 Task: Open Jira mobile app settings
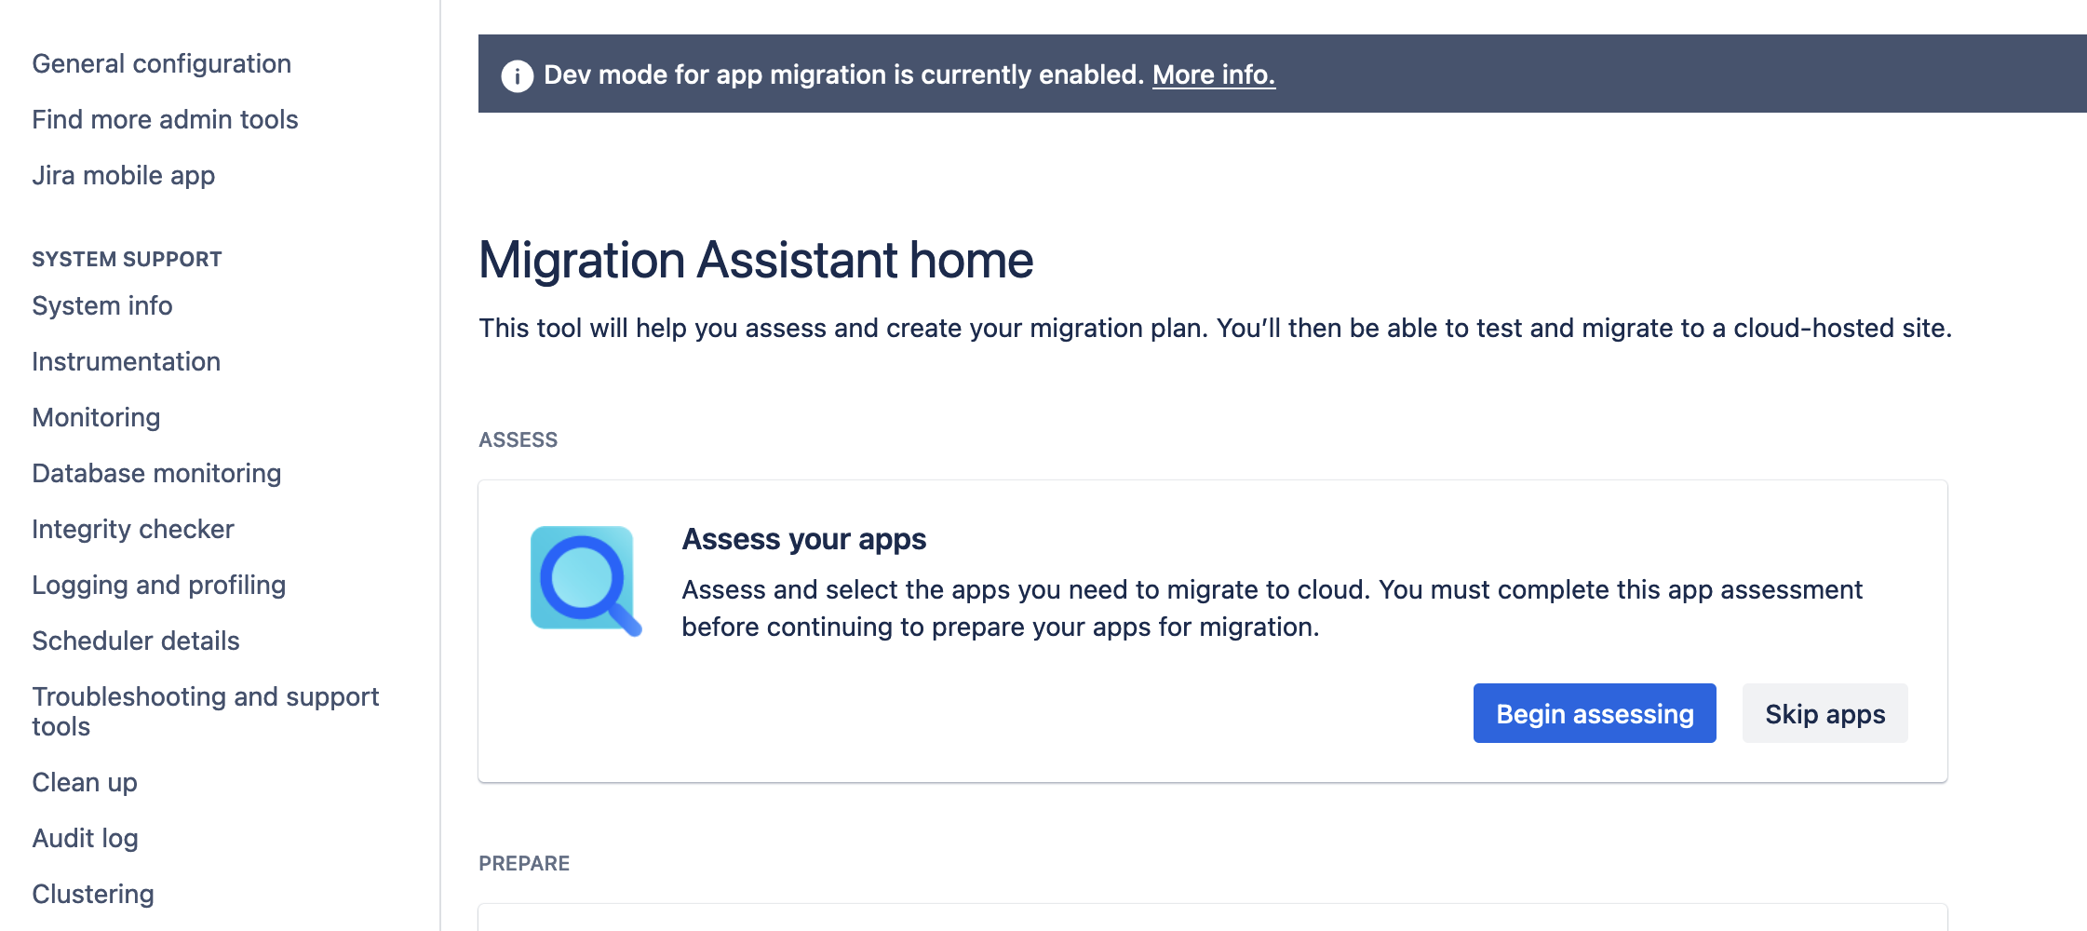(x=123, y=175)
